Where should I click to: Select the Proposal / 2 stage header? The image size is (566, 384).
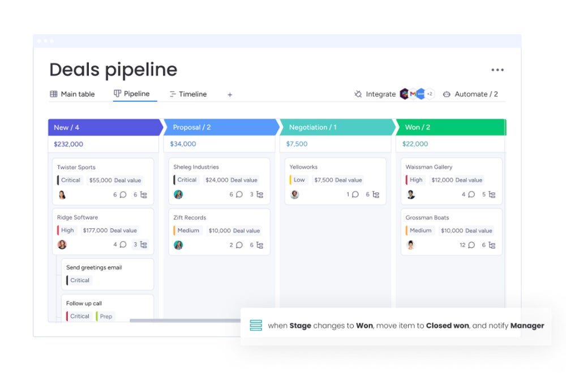(222, 127)
